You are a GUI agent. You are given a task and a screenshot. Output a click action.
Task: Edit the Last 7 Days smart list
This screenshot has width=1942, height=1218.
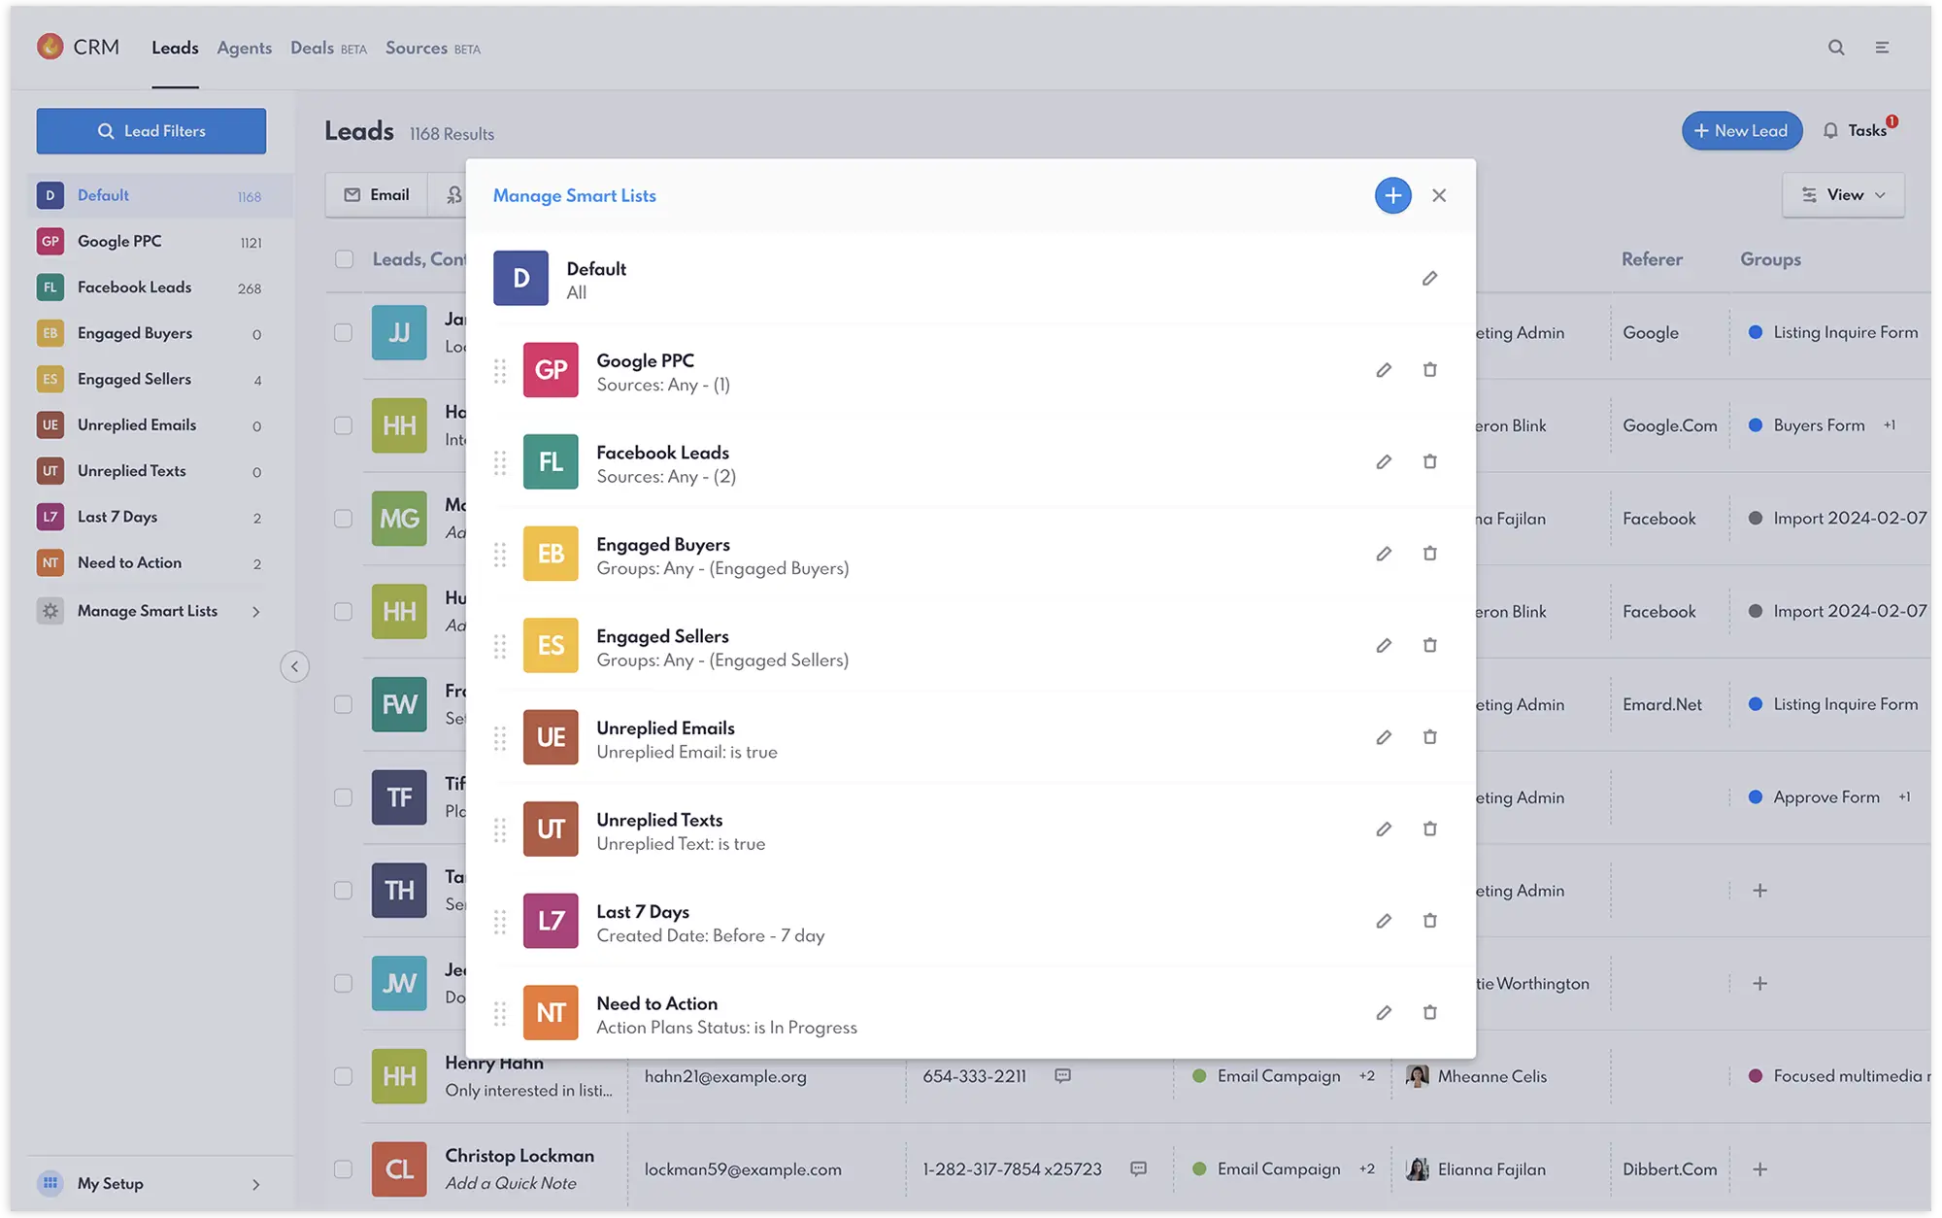click(1384, 921)
